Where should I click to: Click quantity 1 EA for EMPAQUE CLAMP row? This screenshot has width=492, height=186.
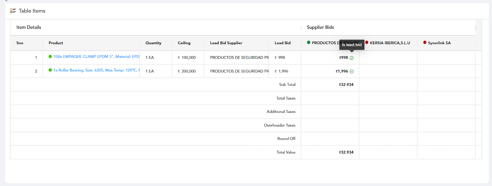(150, 58)
